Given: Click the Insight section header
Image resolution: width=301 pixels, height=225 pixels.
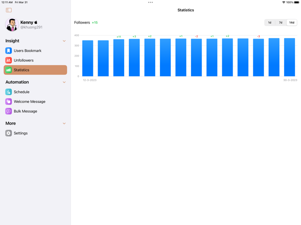Looking at the screenshot, I should [12, 41].
